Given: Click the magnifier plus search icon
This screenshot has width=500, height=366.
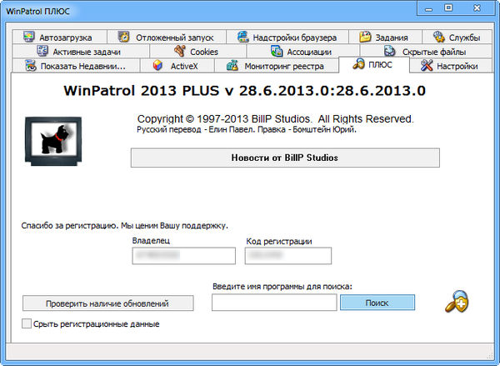Looking at the screenshot, I should pyautogui.click(x=457, y=301).
